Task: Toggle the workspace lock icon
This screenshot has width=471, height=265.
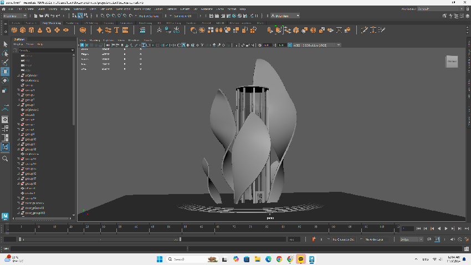Action: click(467, 9)
